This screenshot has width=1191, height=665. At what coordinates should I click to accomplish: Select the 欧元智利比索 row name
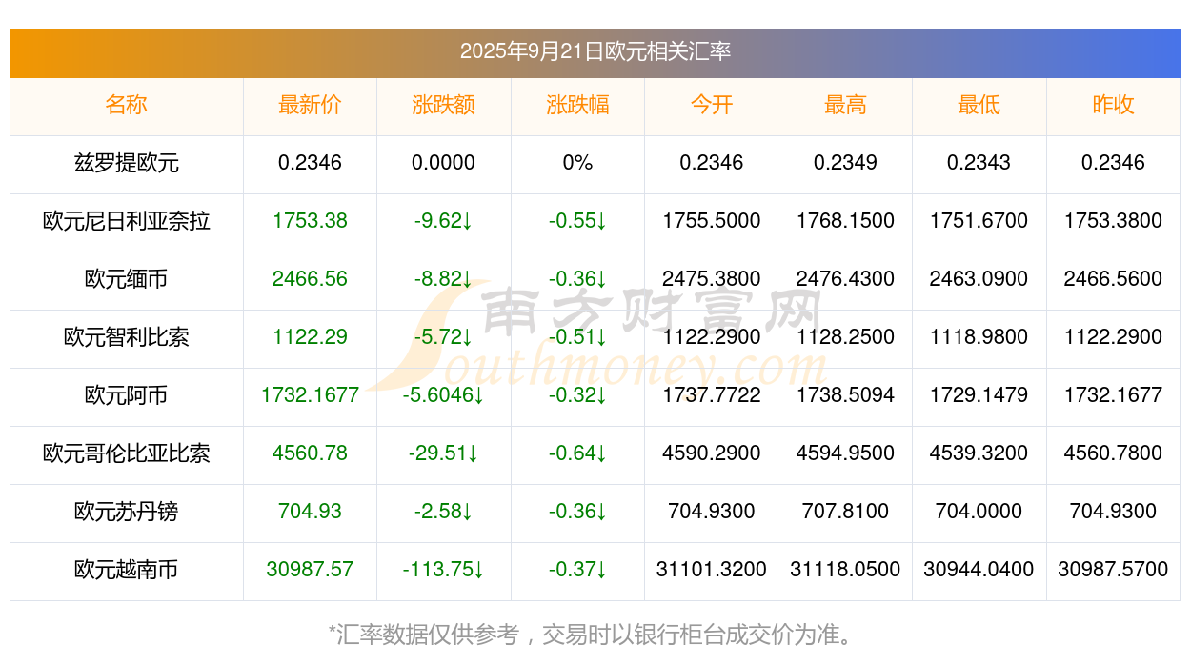coord(126,337)
